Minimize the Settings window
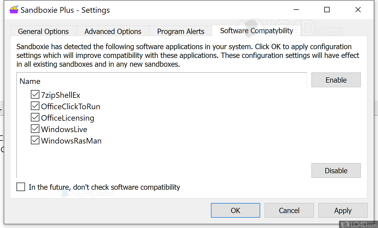Viewport: 378px width, 228px height. pos(296,10)
